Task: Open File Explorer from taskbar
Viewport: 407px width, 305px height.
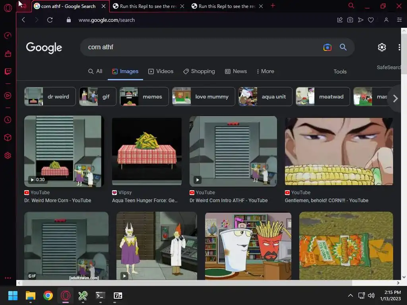Action: coord(30,295)
